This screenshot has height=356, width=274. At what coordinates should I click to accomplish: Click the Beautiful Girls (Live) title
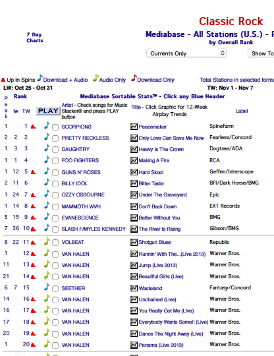pos(161,276)
